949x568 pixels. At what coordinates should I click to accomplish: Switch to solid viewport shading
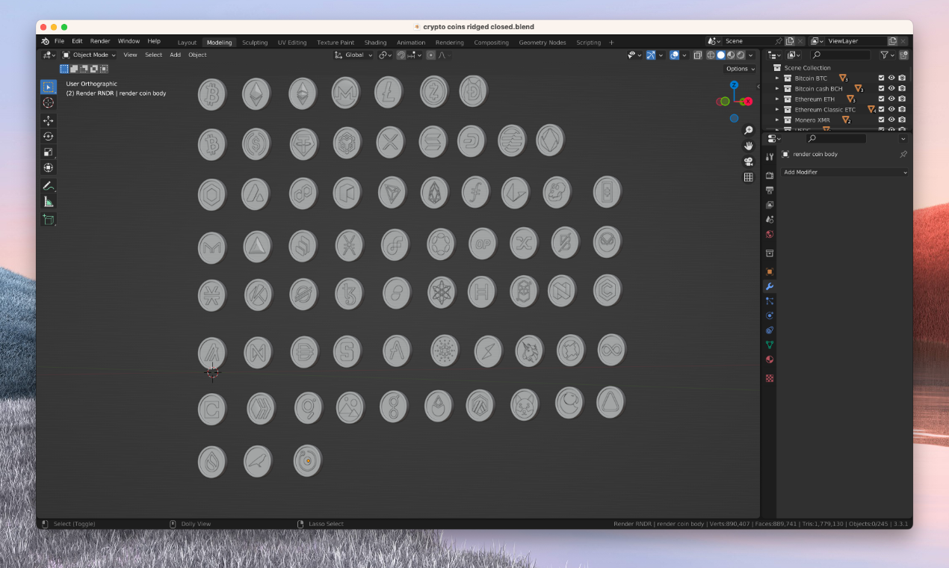click(720, 55)
